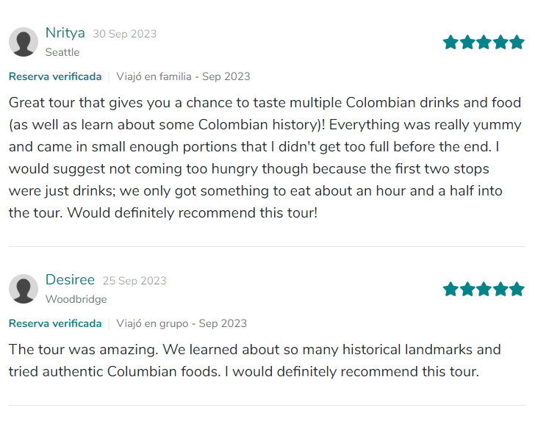Click Reserva verificada badge on Desiree's review

[55, 323]
